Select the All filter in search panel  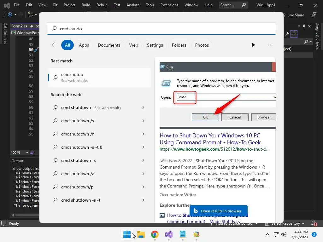click(x=68, y=45)
